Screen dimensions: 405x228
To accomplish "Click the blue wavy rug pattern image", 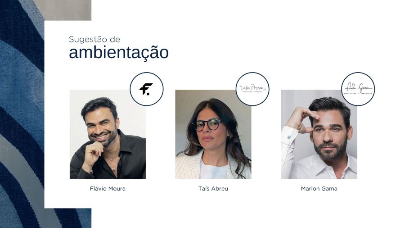I will pyautogui.click(x=22, y=114).
